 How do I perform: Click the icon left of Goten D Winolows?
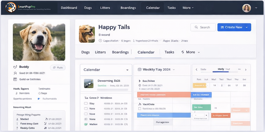point(86,98)
